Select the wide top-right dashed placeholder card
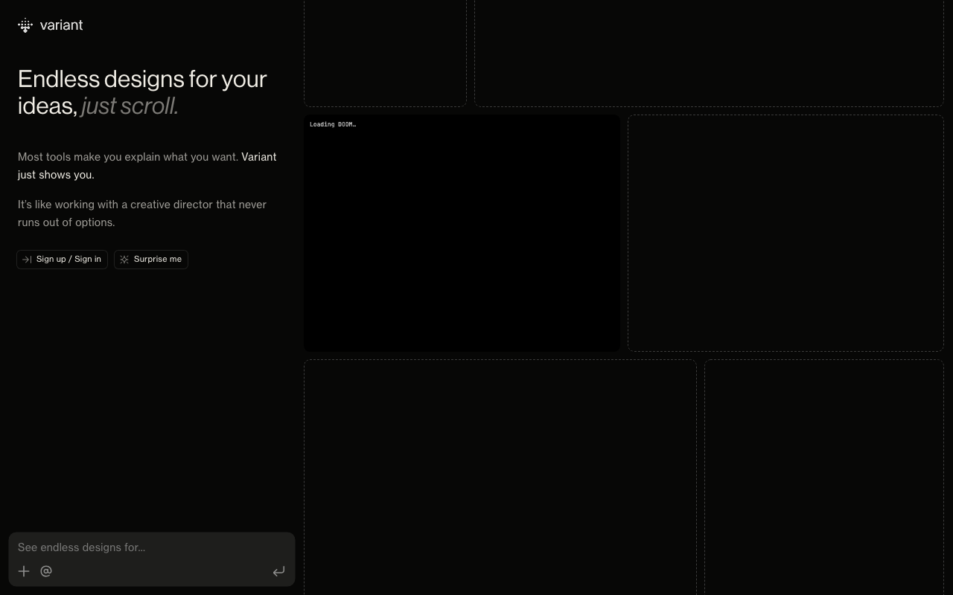The height and width of the screenshot is (595, 953). (709, 52)
